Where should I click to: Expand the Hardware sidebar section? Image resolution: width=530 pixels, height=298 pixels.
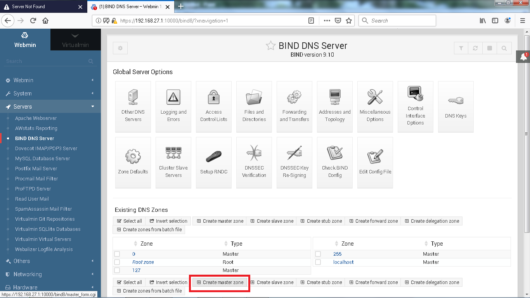tap(50, 288)
